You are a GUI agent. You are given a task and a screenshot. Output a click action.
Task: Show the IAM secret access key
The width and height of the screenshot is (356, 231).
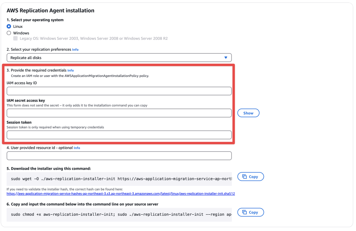click(248, 113)
